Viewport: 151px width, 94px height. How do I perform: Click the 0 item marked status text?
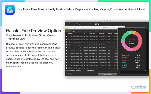[x=90, y=71]
